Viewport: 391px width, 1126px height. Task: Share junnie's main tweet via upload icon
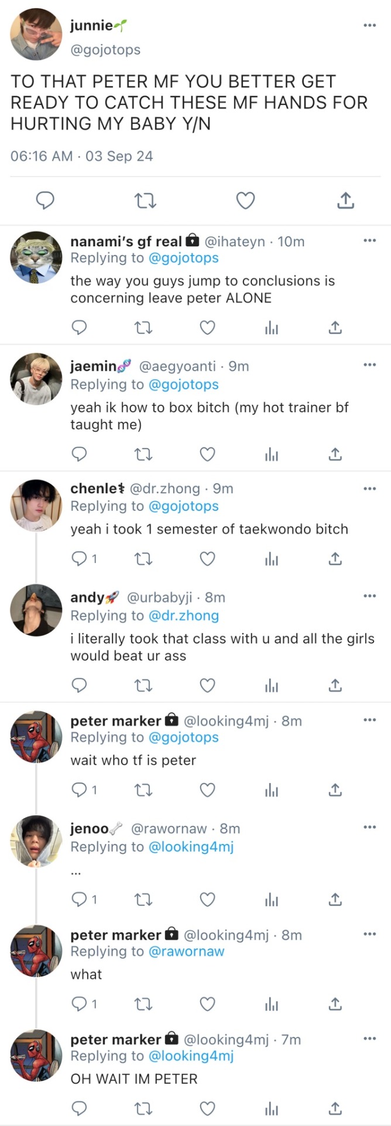coord(346,201)
